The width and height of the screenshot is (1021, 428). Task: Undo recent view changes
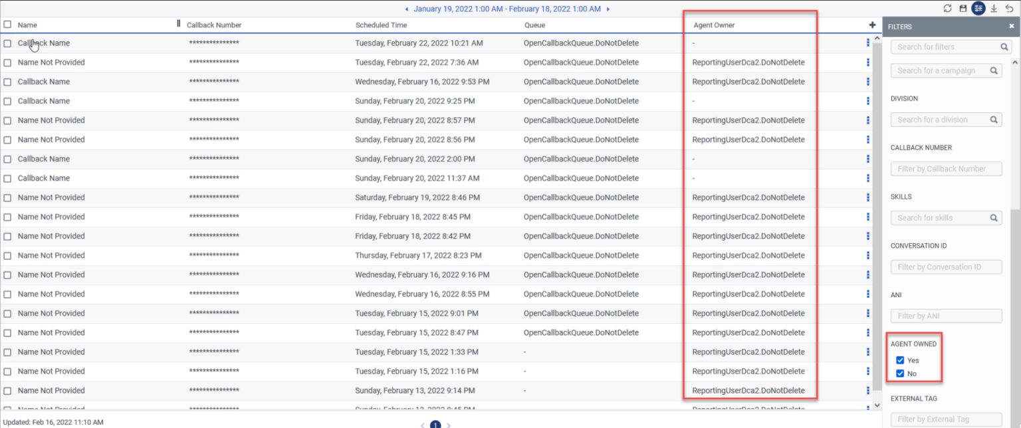pos(1008,8)
